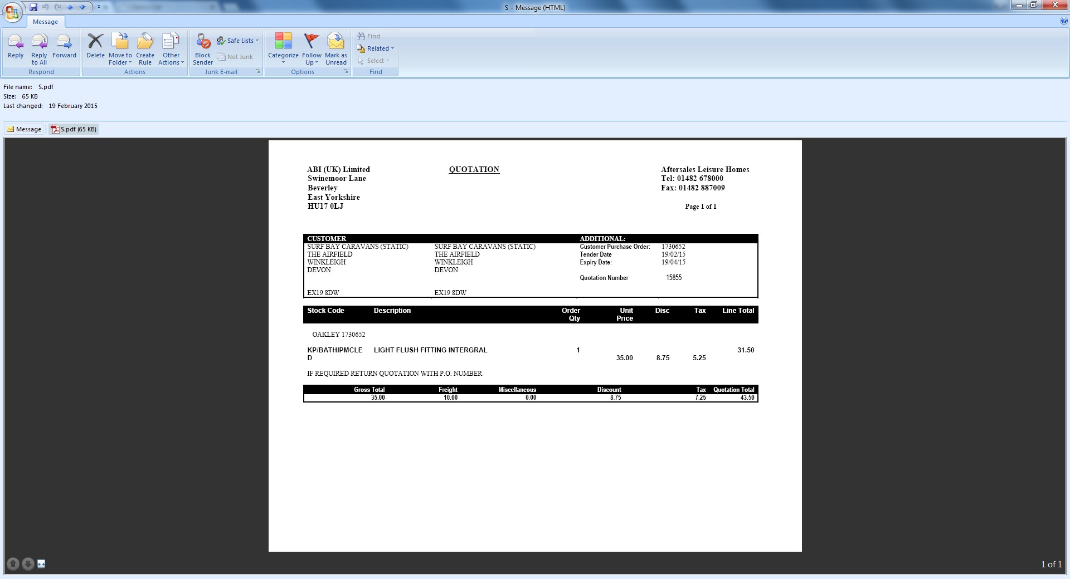Screen dimensions: 1070x579
Task: Mark the message as Unread
Action: coord(336,49)
